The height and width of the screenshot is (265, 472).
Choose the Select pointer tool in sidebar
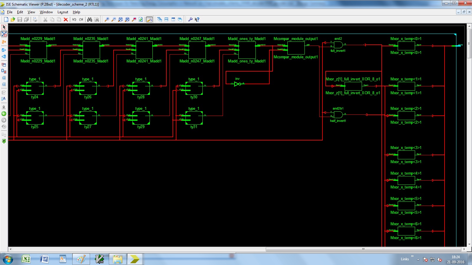4,27
